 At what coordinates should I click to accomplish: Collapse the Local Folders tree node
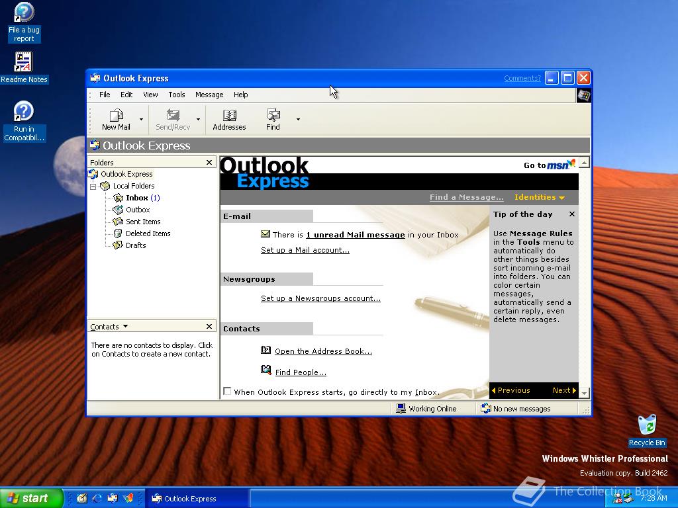pos(93,187)
